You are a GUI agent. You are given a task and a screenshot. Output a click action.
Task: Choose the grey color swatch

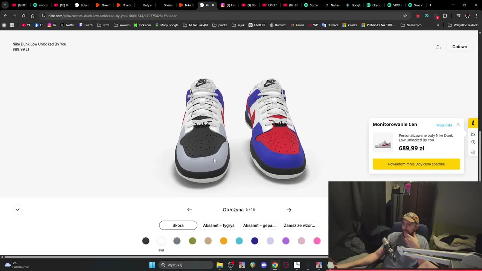[x=177, y=241]
